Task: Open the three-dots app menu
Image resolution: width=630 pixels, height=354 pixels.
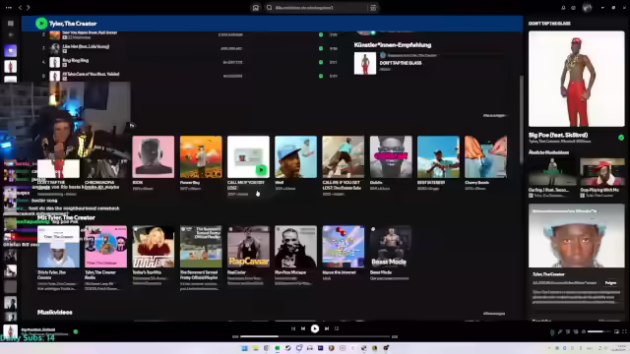Action: [9, 7]
